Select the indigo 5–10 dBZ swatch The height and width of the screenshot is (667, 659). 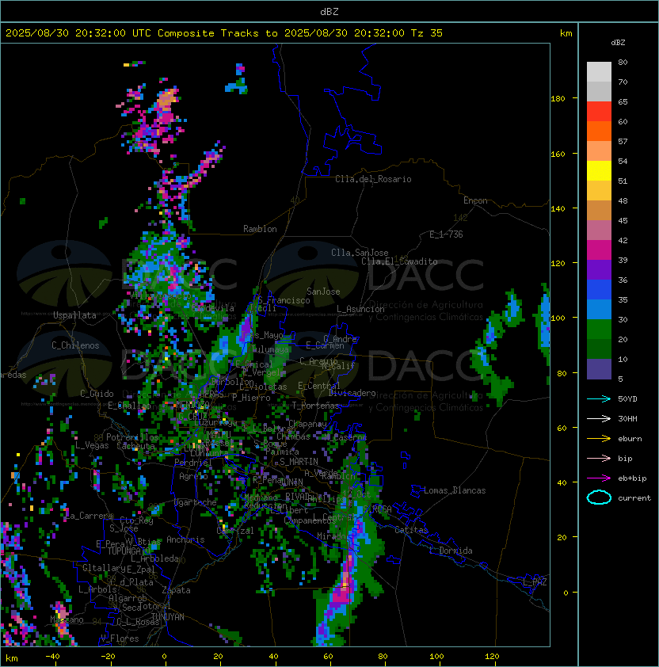tap(599, 369)
